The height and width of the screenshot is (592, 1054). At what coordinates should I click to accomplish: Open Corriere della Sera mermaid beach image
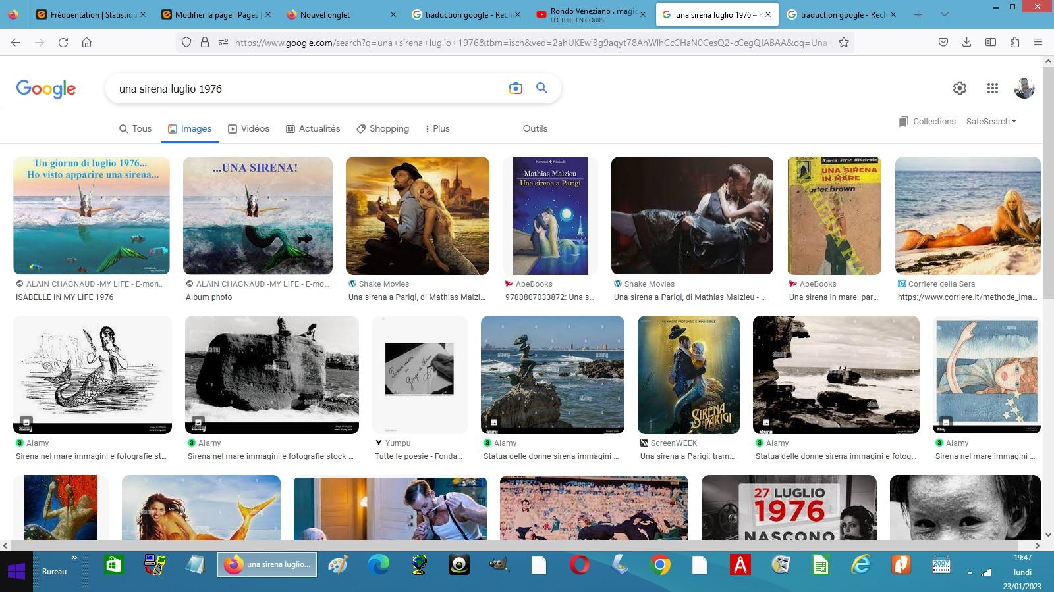click(x=968, y=215)
